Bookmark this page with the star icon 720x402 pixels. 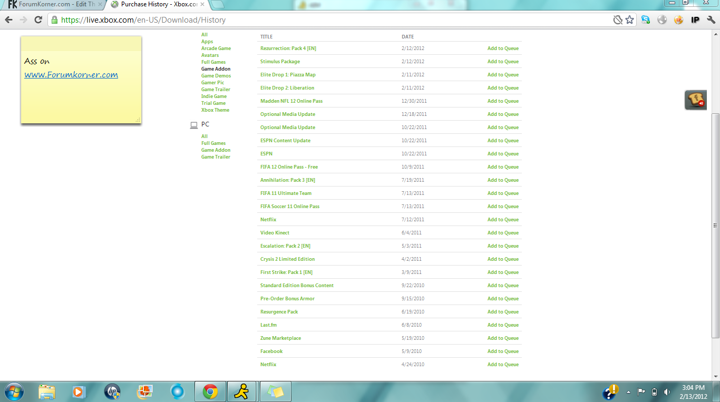[x=629, y=20]
